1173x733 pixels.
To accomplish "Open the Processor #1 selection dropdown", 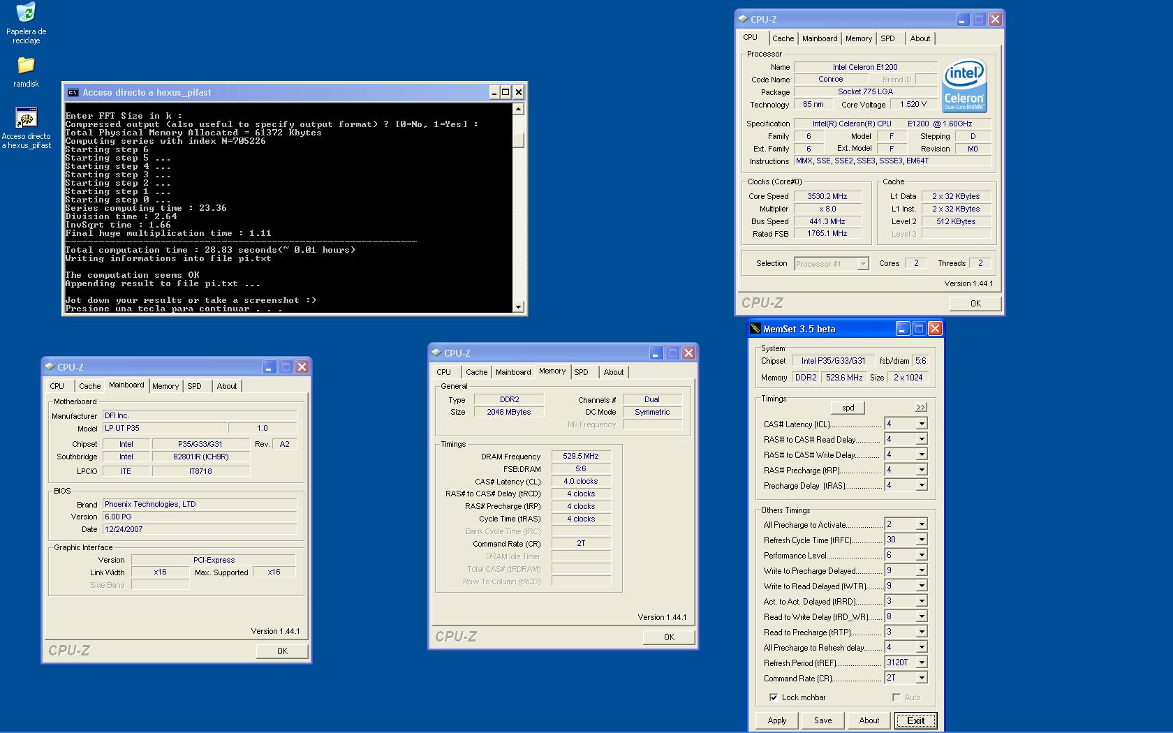I will [x=863, y=264].
